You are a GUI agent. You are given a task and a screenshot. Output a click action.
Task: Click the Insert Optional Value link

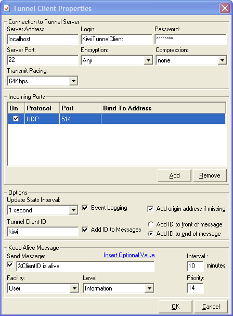pos(129,255)
